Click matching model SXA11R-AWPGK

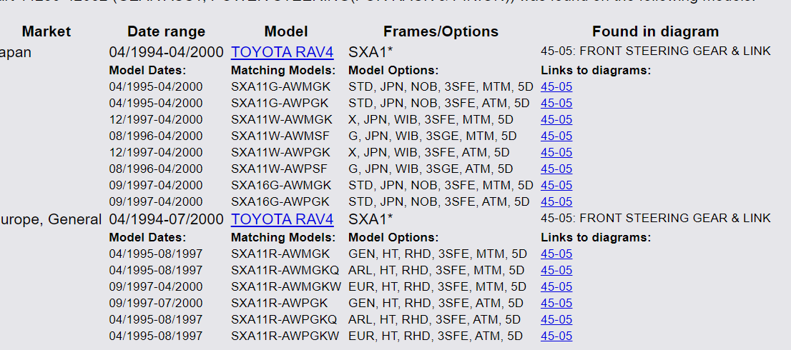tap(280, 303)
